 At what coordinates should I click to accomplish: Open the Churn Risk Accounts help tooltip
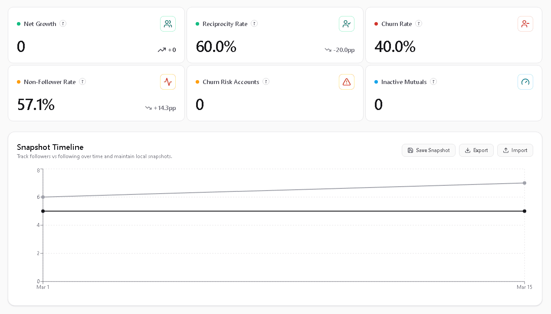[266, 82]
